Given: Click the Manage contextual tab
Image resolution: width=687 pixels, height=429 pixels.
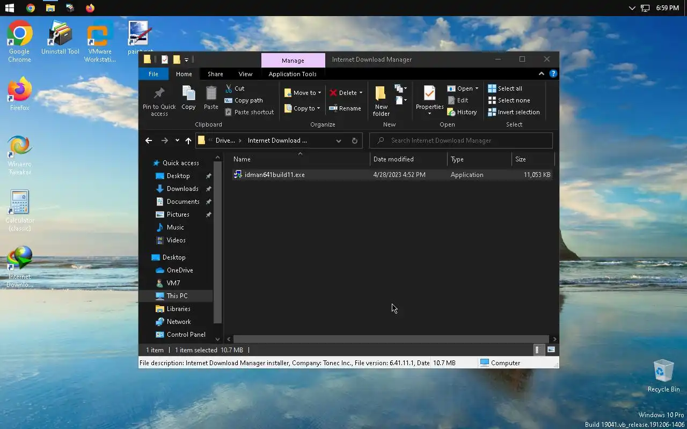Looking at the screenshot, I should 293,61.
